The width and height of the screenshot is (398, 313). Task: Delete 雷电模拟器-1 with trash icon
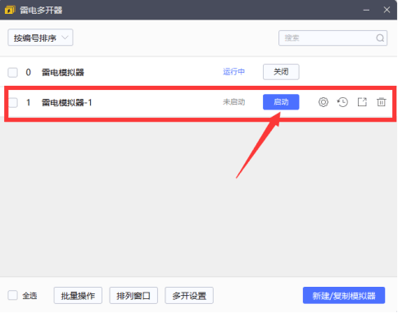pyautogui.click(x=382, y=102)
